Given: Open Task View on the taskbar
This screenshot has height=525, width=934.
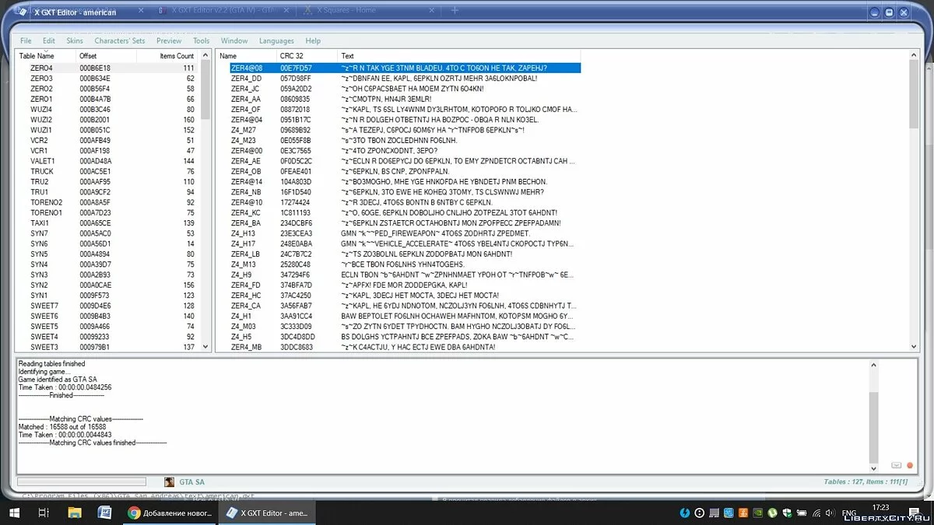Looking at the screenshot, I should [x=44, y=513].
